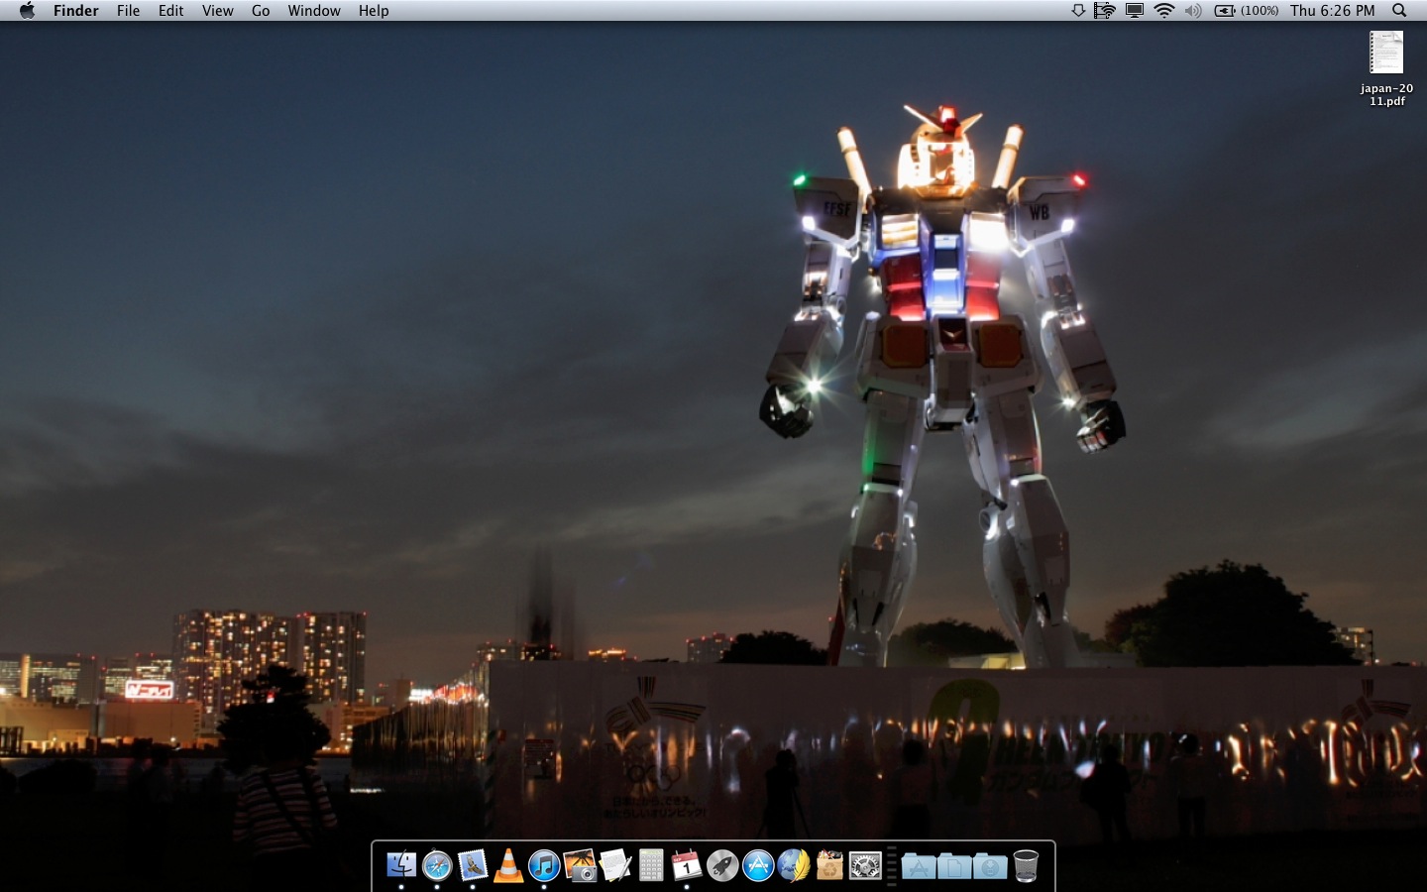Click the Thu 6:26 PM clock
1427x892 pixels.
(1333, 11)
